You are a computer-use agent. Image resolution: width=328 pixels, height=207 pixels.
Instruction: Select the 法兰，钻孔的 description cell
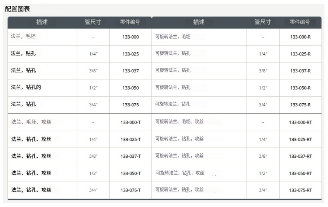26,87
